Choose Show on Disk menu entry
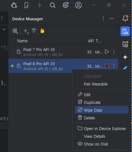The width and height of the screenshot is (132, 152). coord(102,144)
